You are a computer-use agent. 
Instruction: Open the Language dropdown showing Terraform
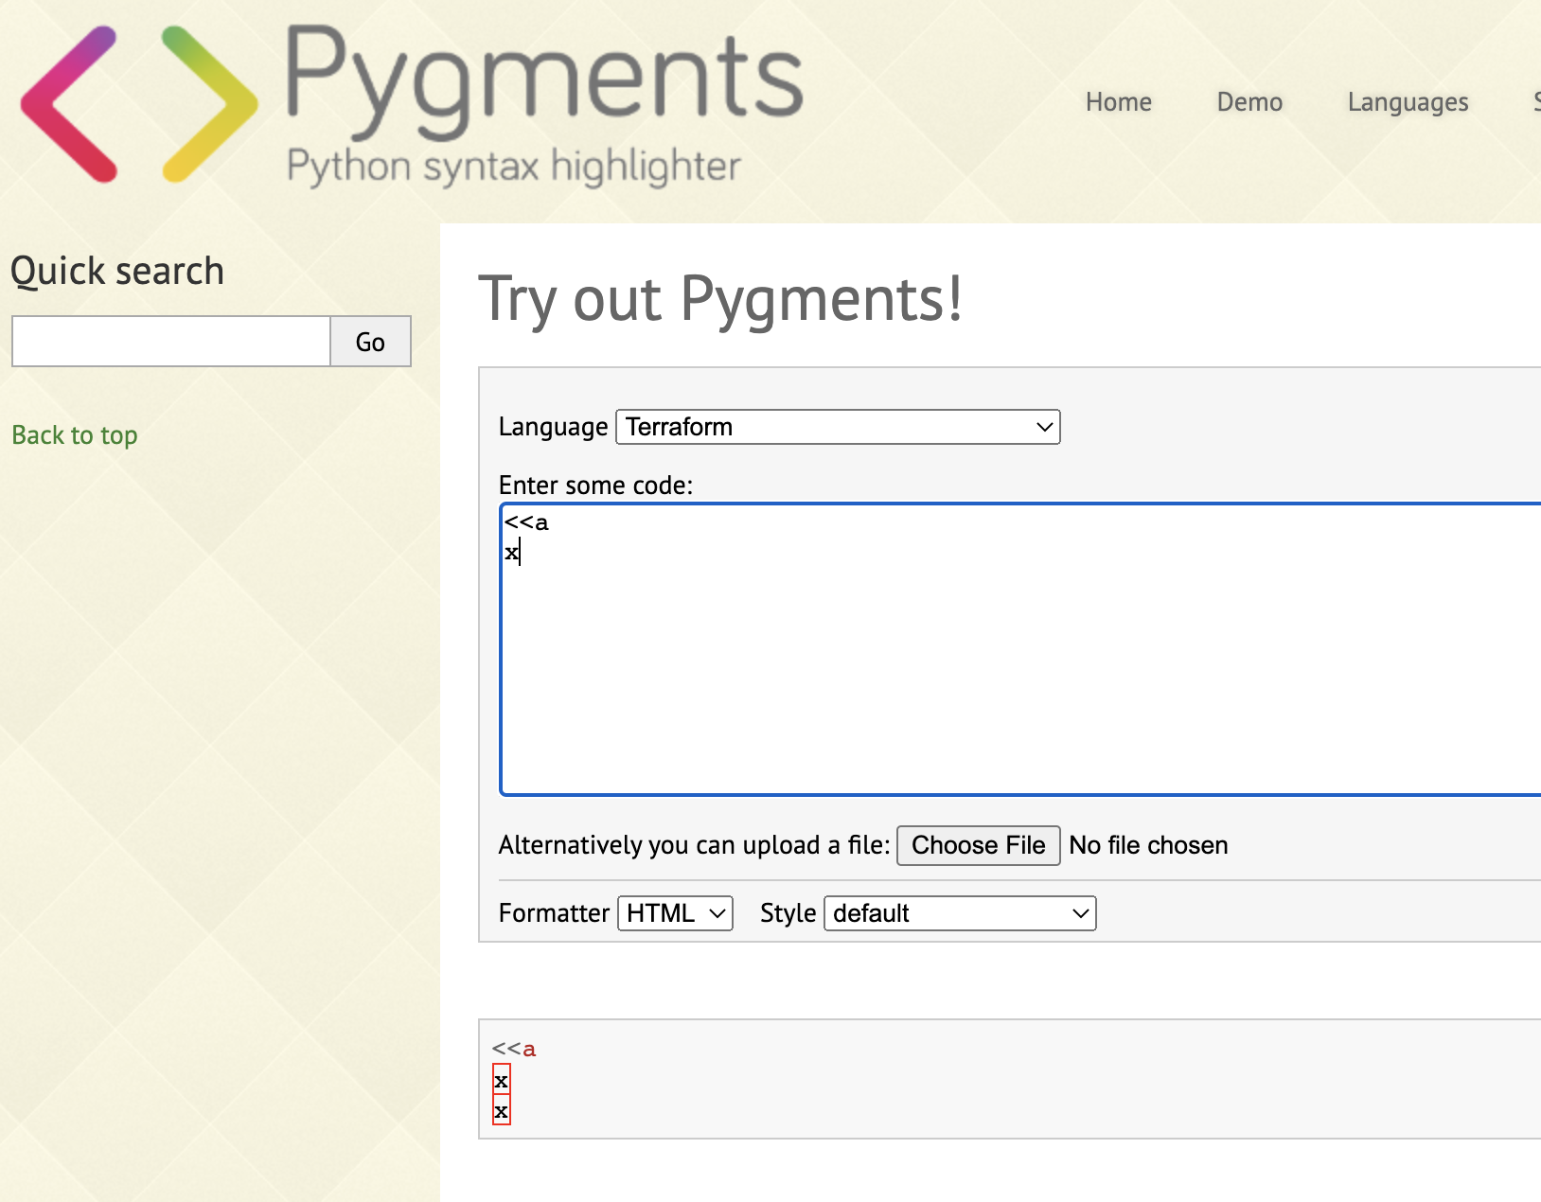[x=838, y=427]
